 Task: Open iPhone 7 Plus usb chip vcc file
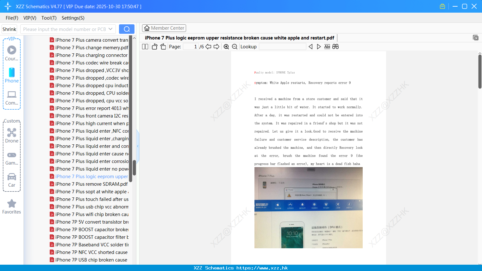tap(89, 207)
